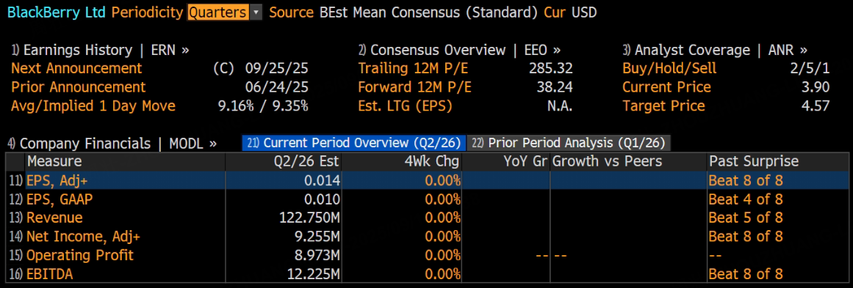
Task: Open the Periodicity Quarters dropdown
Action: 224,12
